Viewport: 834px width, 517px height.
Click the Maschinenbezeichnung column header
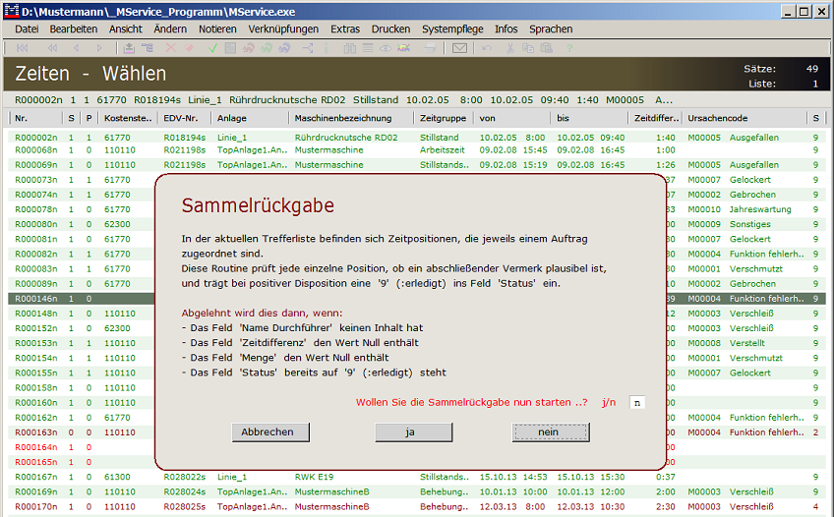(x=341, y=118)
